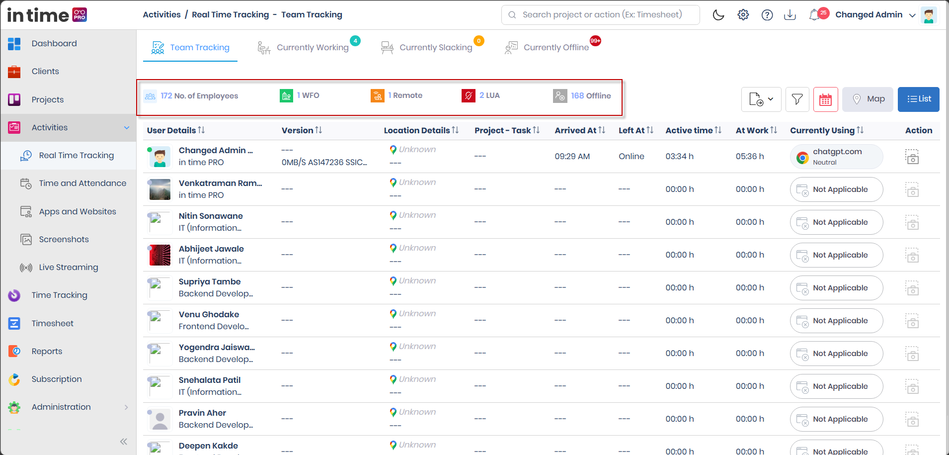This screenshot has width=949, height=455.
Task: Open the Dashboard sidebar item
Action: [68, 44]
